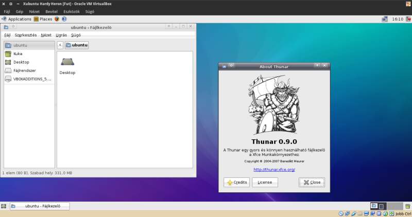
Task: Click the trash icon on bottom panel
Action: click(x=407, y=206)
